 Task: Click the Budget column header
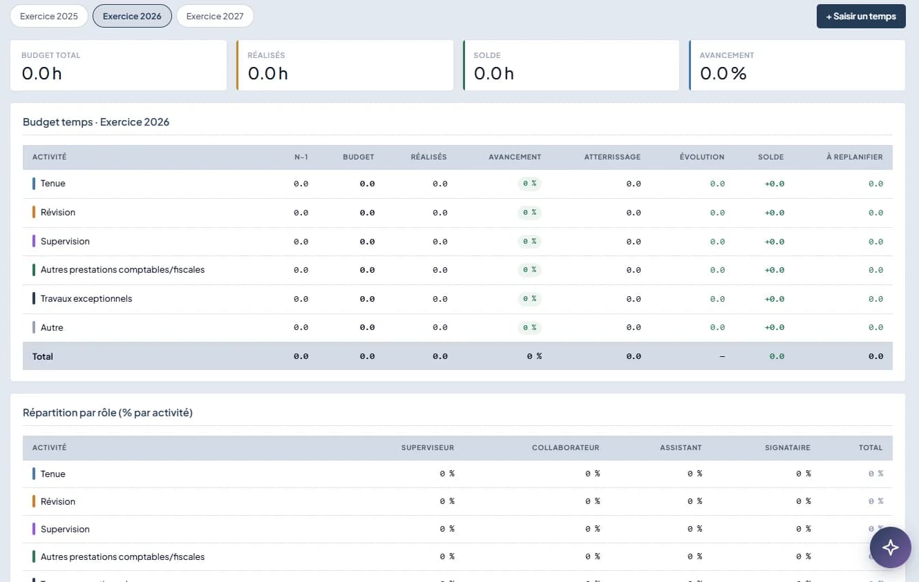click(359, 157)
